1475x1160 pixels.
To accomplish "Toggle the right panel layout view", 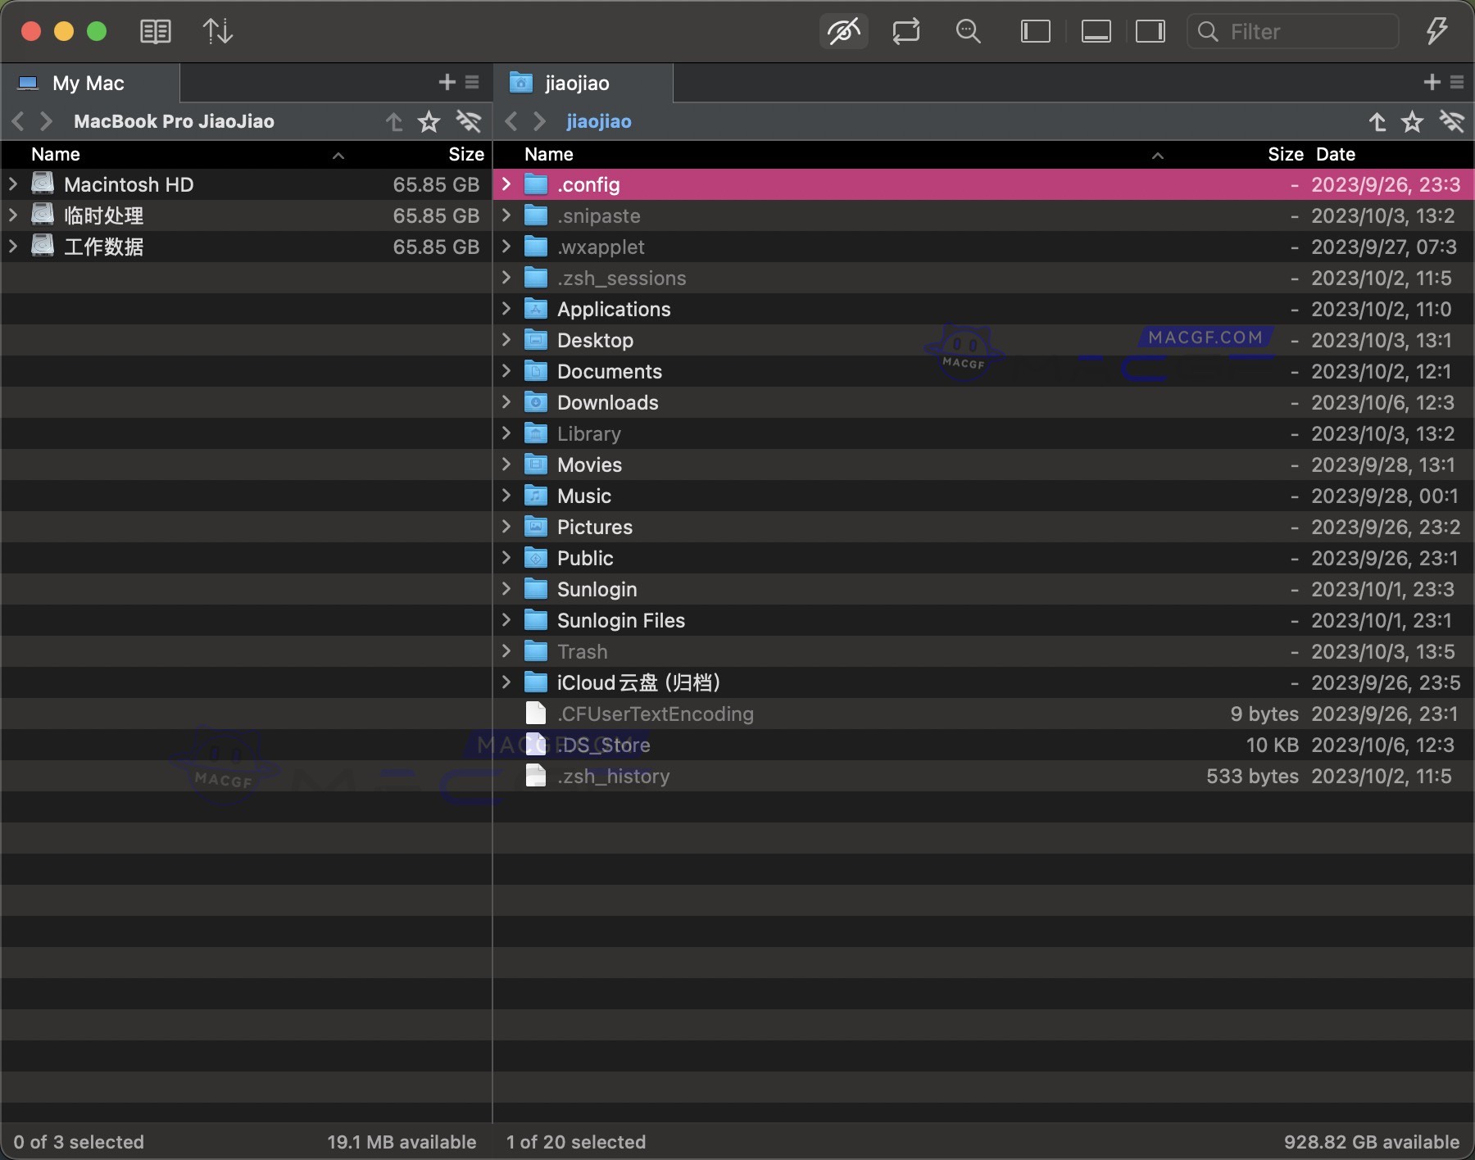I will pyautogui.click(x=1150, y=31).
